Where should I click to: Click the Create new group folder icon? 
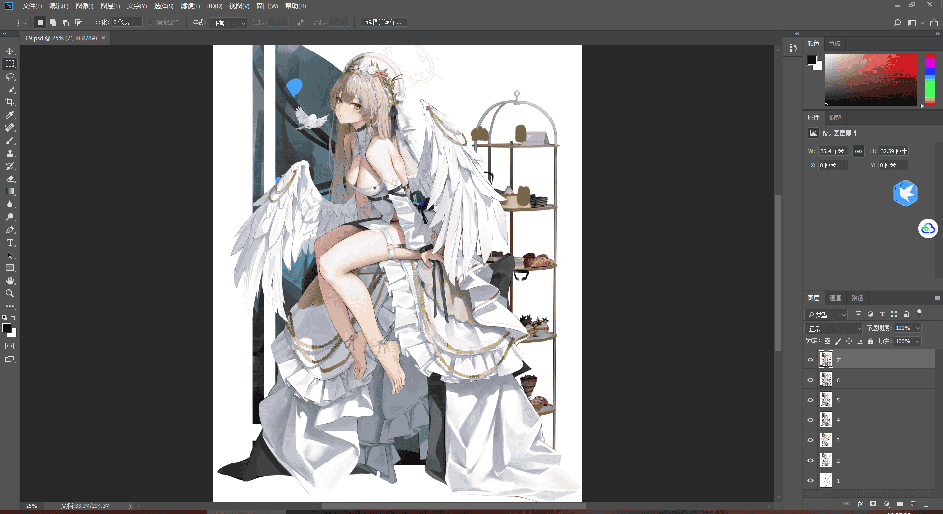(x=900, y=504)
